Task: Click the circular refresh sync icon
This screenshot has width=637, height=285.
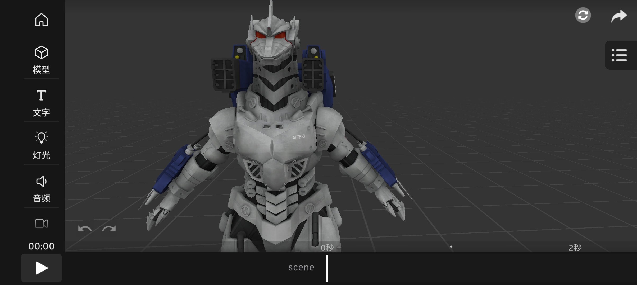Action: 583,15
